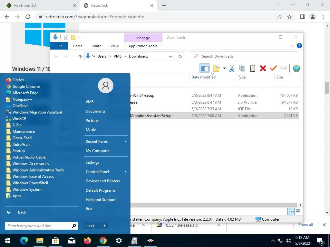Switch Explorer to large thumbnails view
The height and width of the screenshot is (247, 330).
(x=298, y=211)
